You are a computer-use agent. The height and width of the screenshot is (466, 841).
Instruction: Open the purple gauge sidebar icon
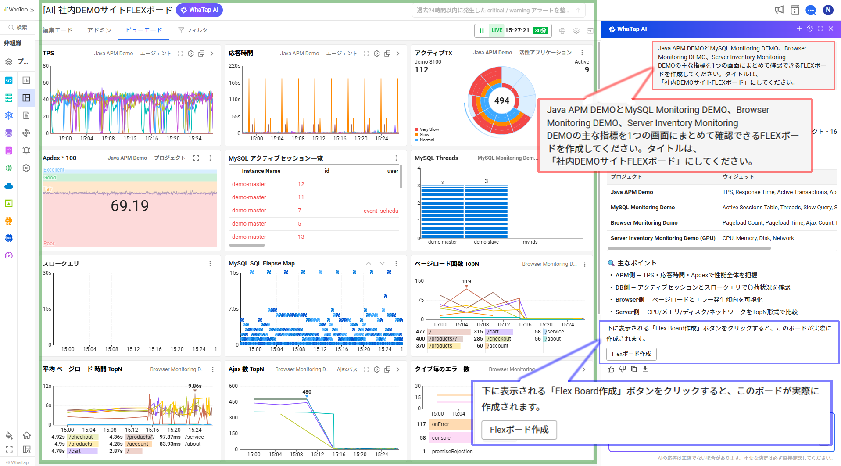tap(9, 256)
